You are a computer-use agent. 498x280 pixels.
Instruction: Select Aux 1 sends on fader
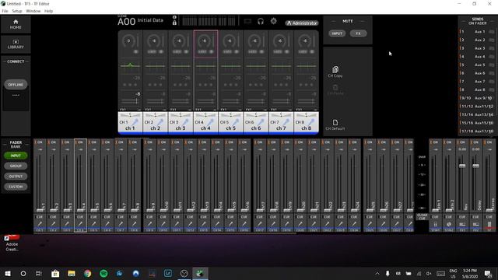point(477,32)
